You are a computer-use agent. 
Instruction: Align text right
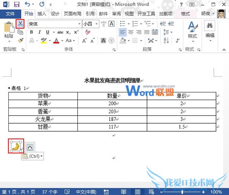click(139, 32)
